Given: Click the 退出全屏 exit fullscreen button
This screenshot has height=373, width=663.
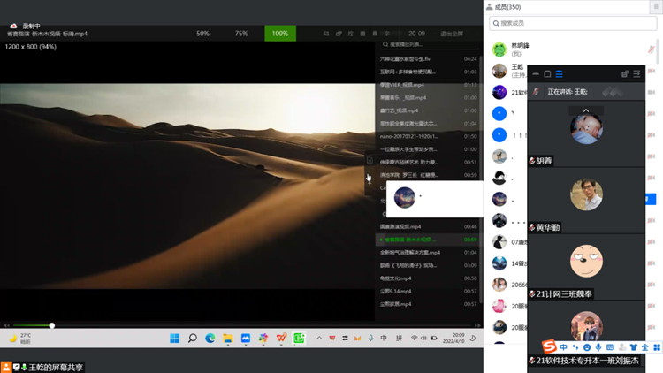Looking at the screenshot, I should coord(451,34).
